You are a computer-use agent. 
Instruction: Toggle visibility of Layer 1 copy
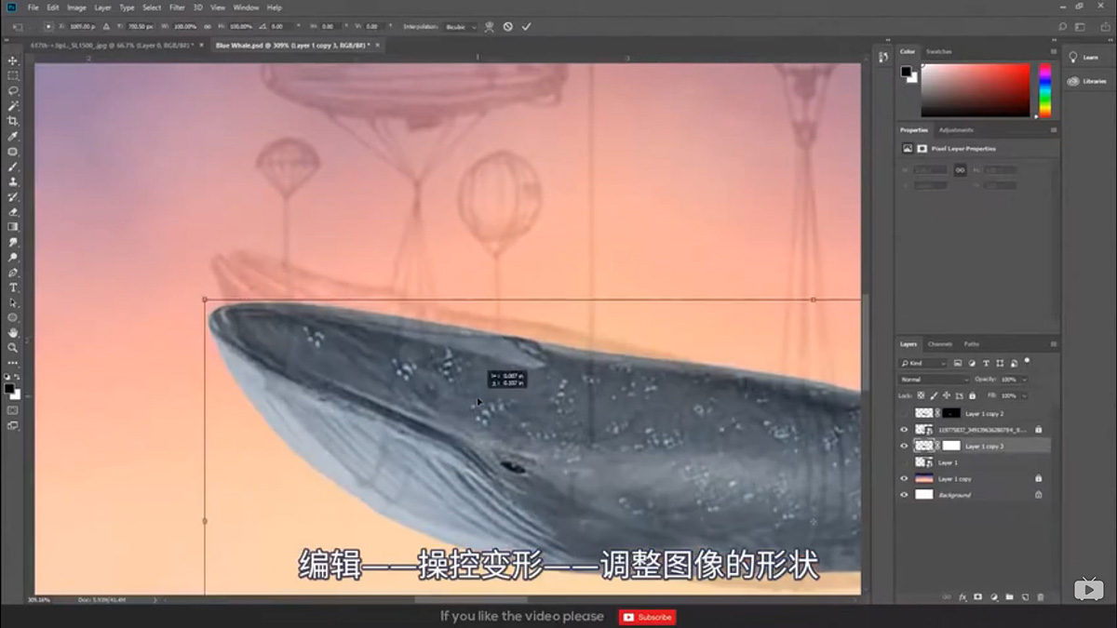tap(904, 478)
